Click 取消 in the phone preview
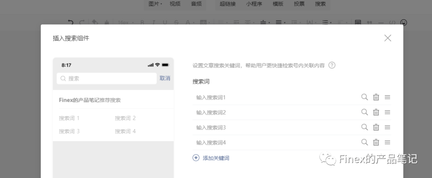The image size is (432, 178). point(165,78)
